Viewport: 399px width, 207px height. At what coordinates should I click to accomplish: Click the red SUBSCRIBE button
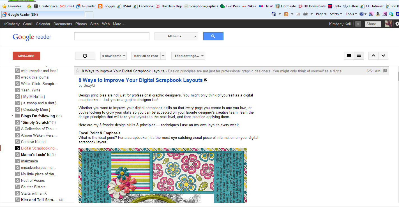click(26, 56)
